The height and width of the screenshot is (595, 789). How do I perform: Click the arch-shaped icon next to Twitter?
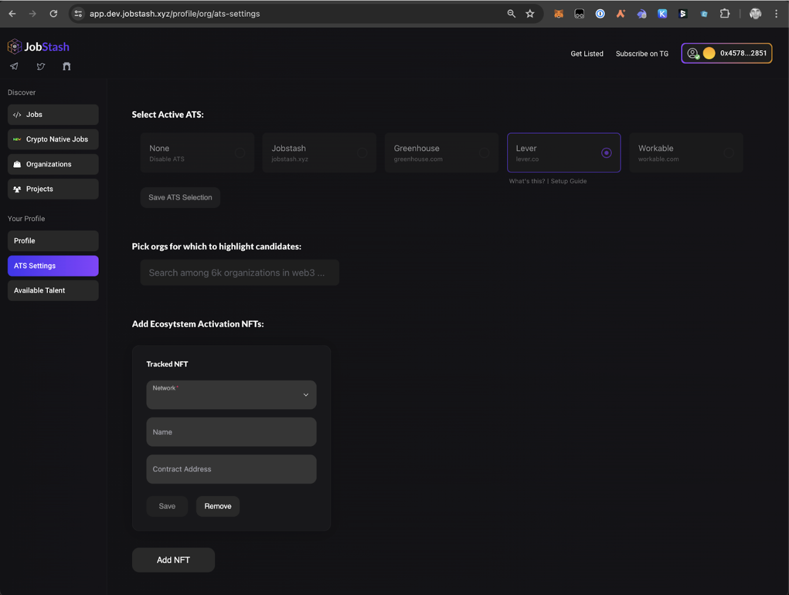coord(67,66)
